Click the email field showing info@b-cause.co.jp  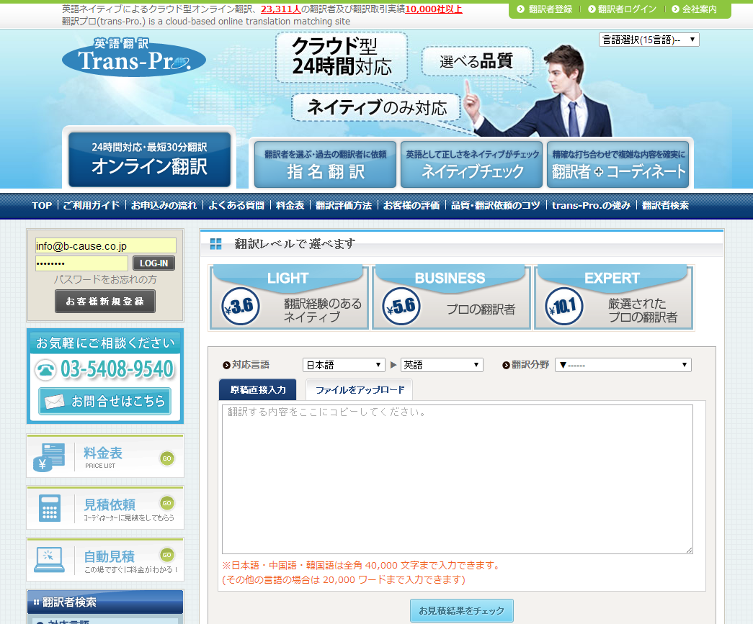click(106, 245)
